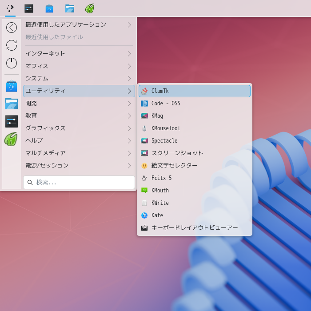Click the スクリーンショット icon

pos(144,153)
